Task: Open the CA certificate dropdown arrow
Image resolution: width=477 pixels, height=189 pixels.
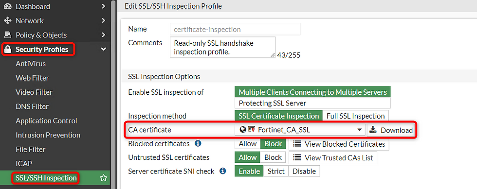Action: [360, 130]
